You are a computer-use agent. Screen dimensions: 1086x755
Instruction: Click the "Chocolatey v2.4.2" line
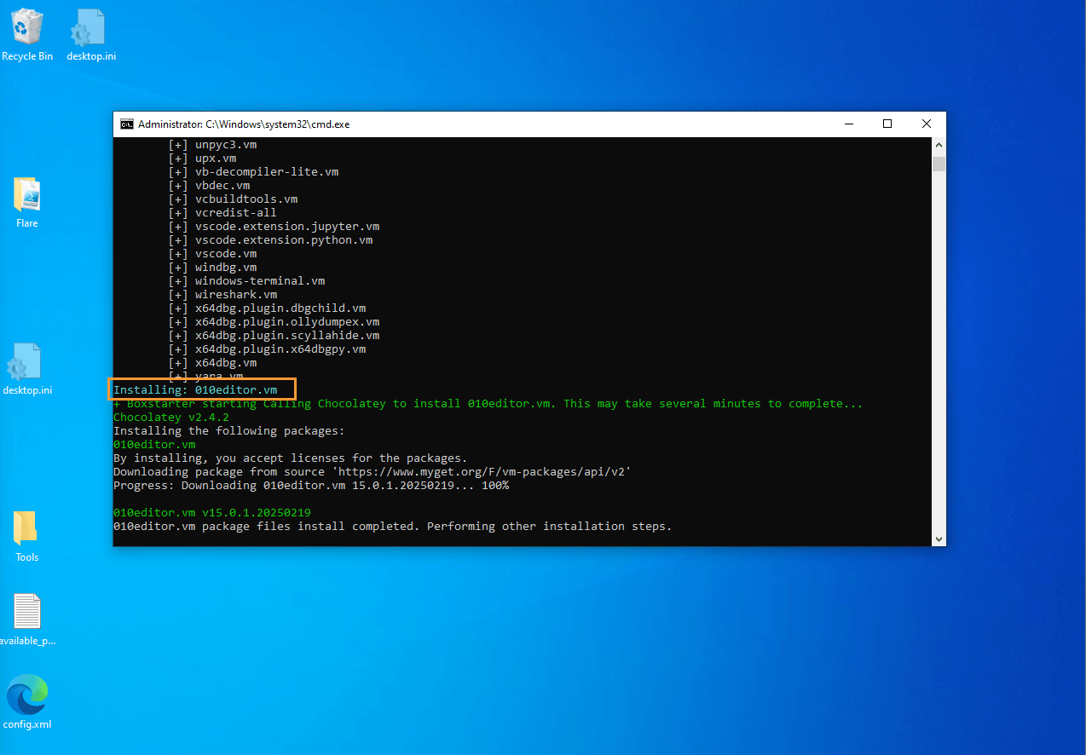(171, 418)
